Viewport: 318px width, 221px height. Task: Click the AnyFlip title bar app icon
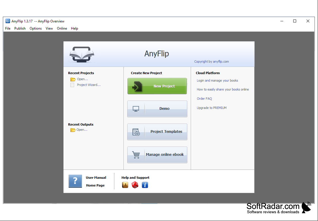coord(8,21)
